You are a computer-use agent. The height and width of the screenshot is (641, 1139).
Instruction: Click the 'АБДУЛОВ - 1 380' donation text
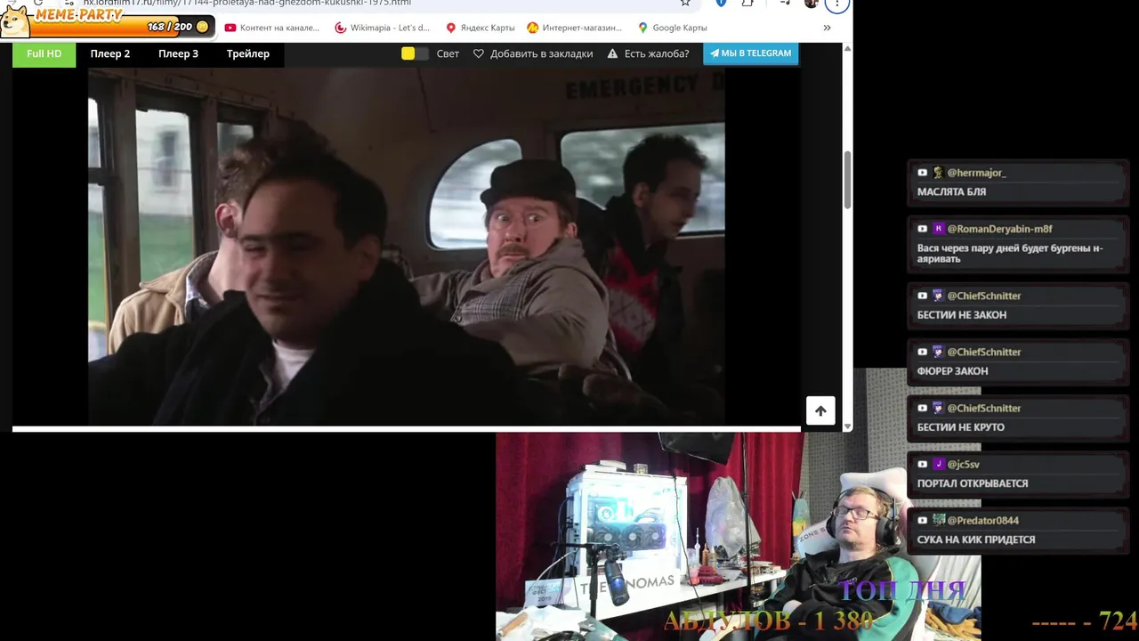click(x=769, y=621)
